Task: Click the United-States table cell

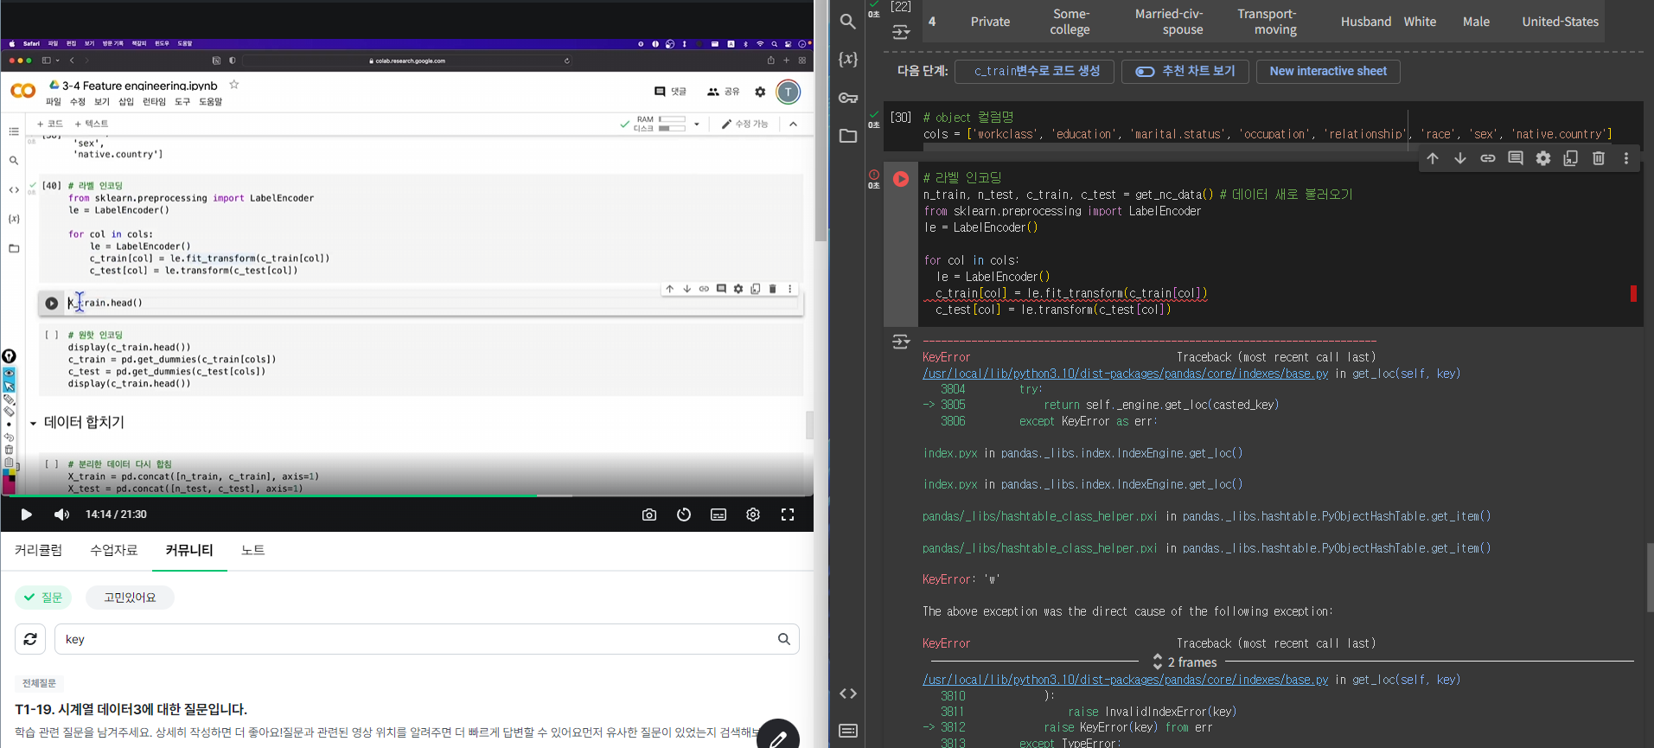Action: coord(1560,22)
